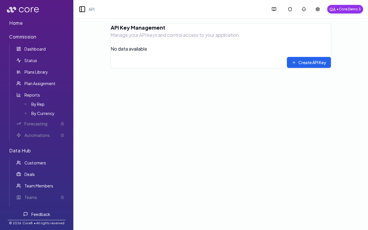Select Plan Assignment in sidebar

(40, 83)
